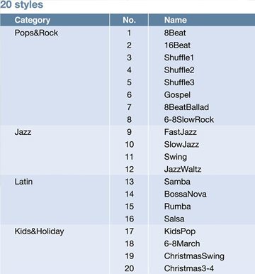Click the Christmas3-4 style name
The image size is (255, 274).
point(189,268)
